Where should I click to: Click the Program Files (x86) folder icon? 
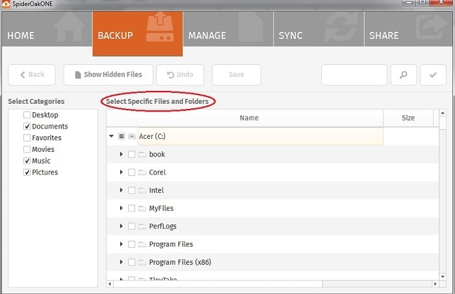click(142, 262)
